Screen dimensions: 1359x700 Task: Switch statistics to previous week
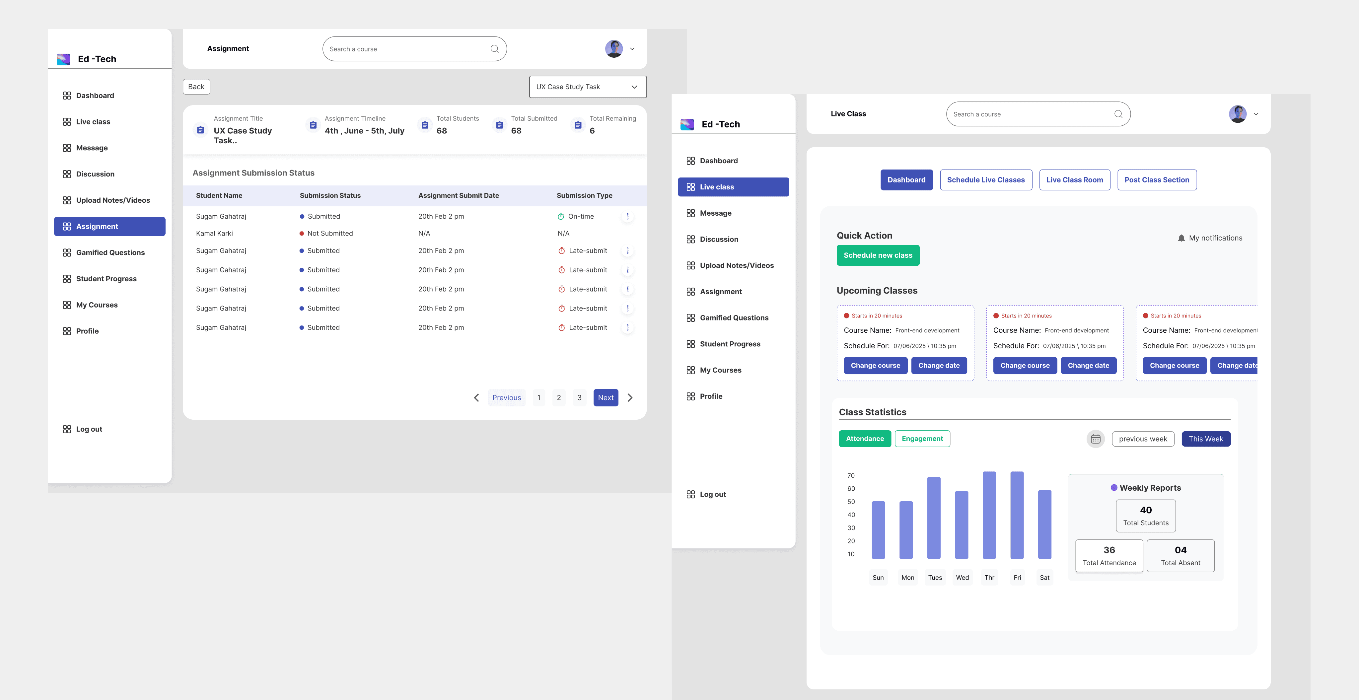(1143, 439)
